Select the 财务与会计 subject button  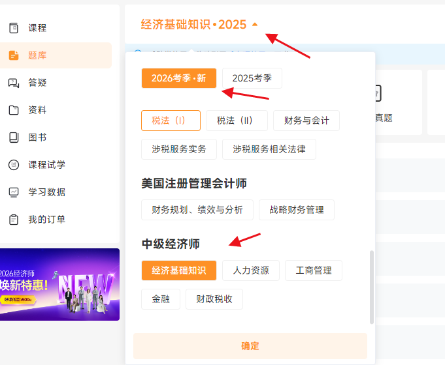click(x=306, y=121)
